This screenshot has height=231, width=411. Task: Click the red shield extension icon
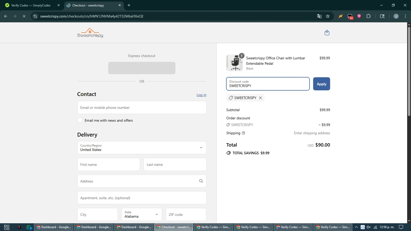(x=359, y=16)
